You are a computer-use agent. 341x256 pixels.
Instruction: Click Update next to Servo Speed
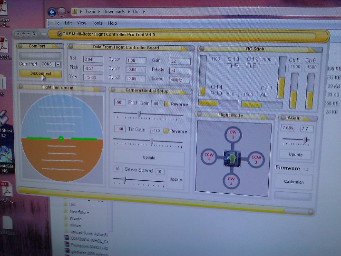pyautogui.click(x=175, y=179)
